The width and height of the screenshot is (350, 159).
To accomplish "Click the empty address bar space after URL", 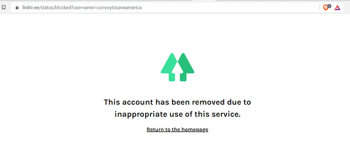I will coord(230,7).
